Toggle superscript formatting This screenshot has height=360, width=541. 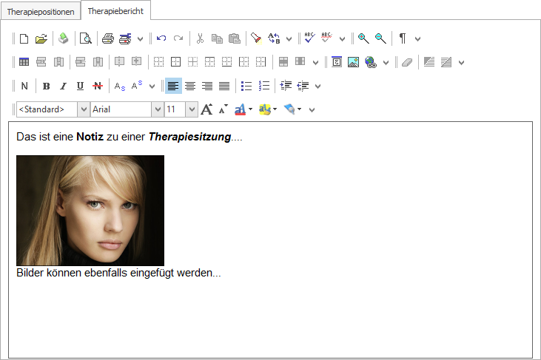[x=137, y=85]
